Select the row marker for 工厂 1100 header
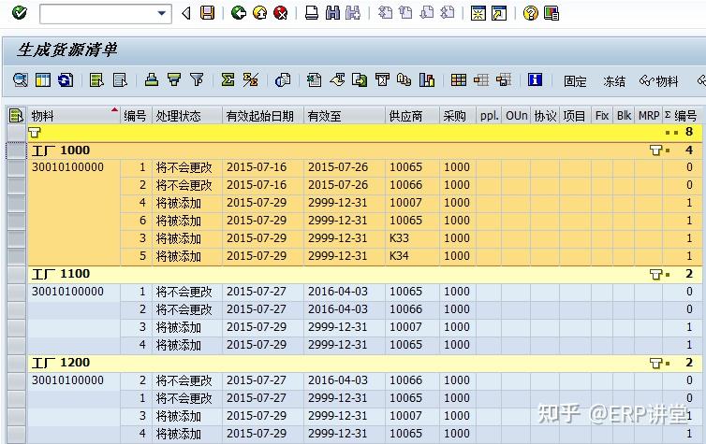The image size is (706, 444). pos(17,274)
